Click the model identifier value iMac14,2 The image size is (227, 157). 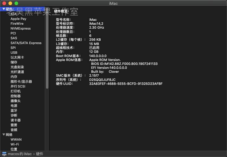coord(96,24)
